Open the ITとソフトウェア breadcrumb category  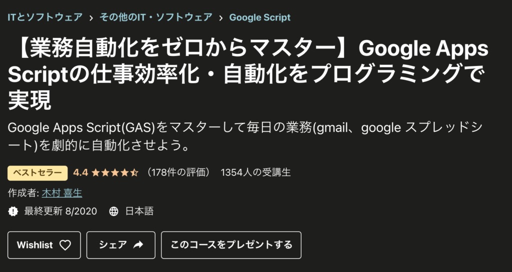tap(45, 17)
